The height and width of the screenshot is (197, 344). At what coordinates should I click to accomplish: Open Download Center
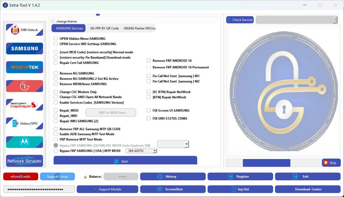click(308, 189)
